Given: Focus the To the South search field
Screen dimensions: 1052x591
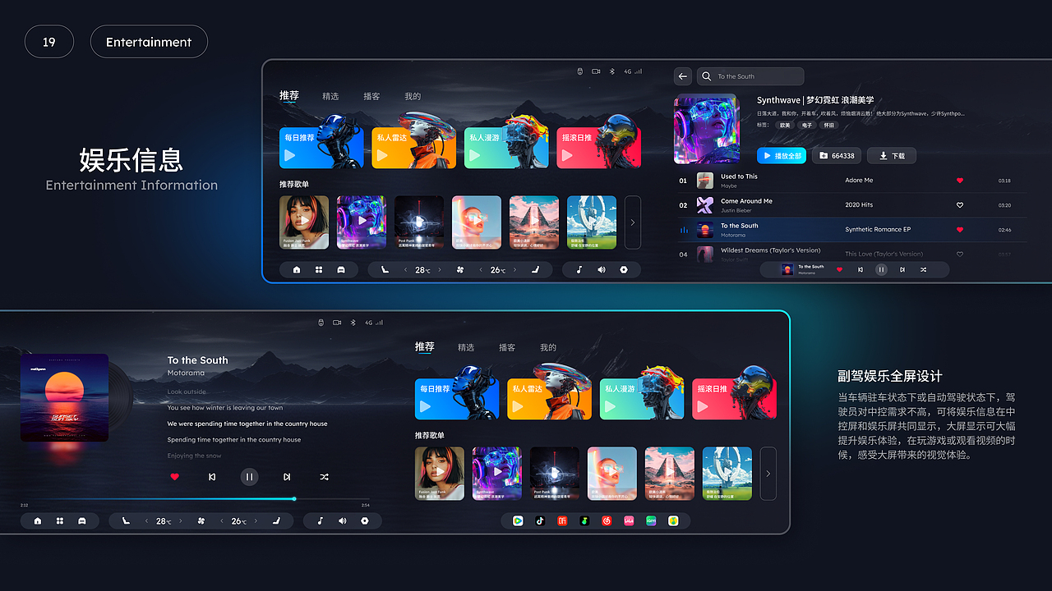Looking at the screenshot, I should 750,76.
